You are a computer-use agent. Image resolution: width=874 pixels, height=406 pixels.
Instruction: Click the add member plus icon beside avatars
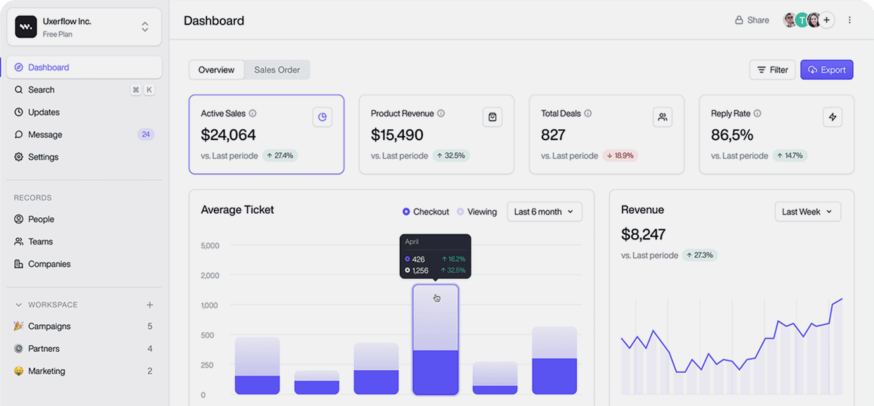(827, 20)
